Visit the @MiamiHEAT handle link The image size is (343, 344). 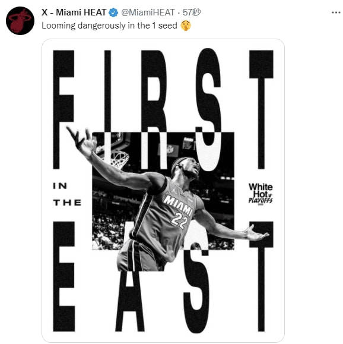click(148, 12)
